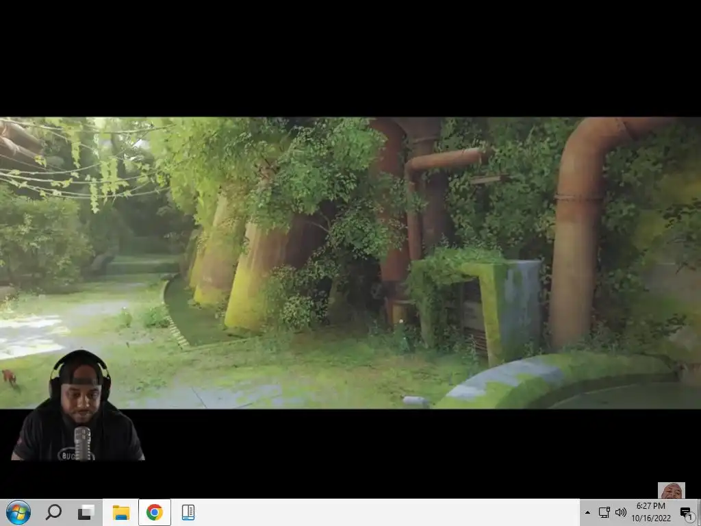Launch File Explorer from the taskbar

120,512
